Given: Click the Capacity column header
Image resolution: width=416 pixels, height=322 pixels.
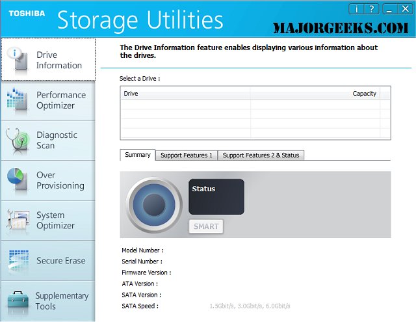Looking at the screenshot, I should coord(315,94).
